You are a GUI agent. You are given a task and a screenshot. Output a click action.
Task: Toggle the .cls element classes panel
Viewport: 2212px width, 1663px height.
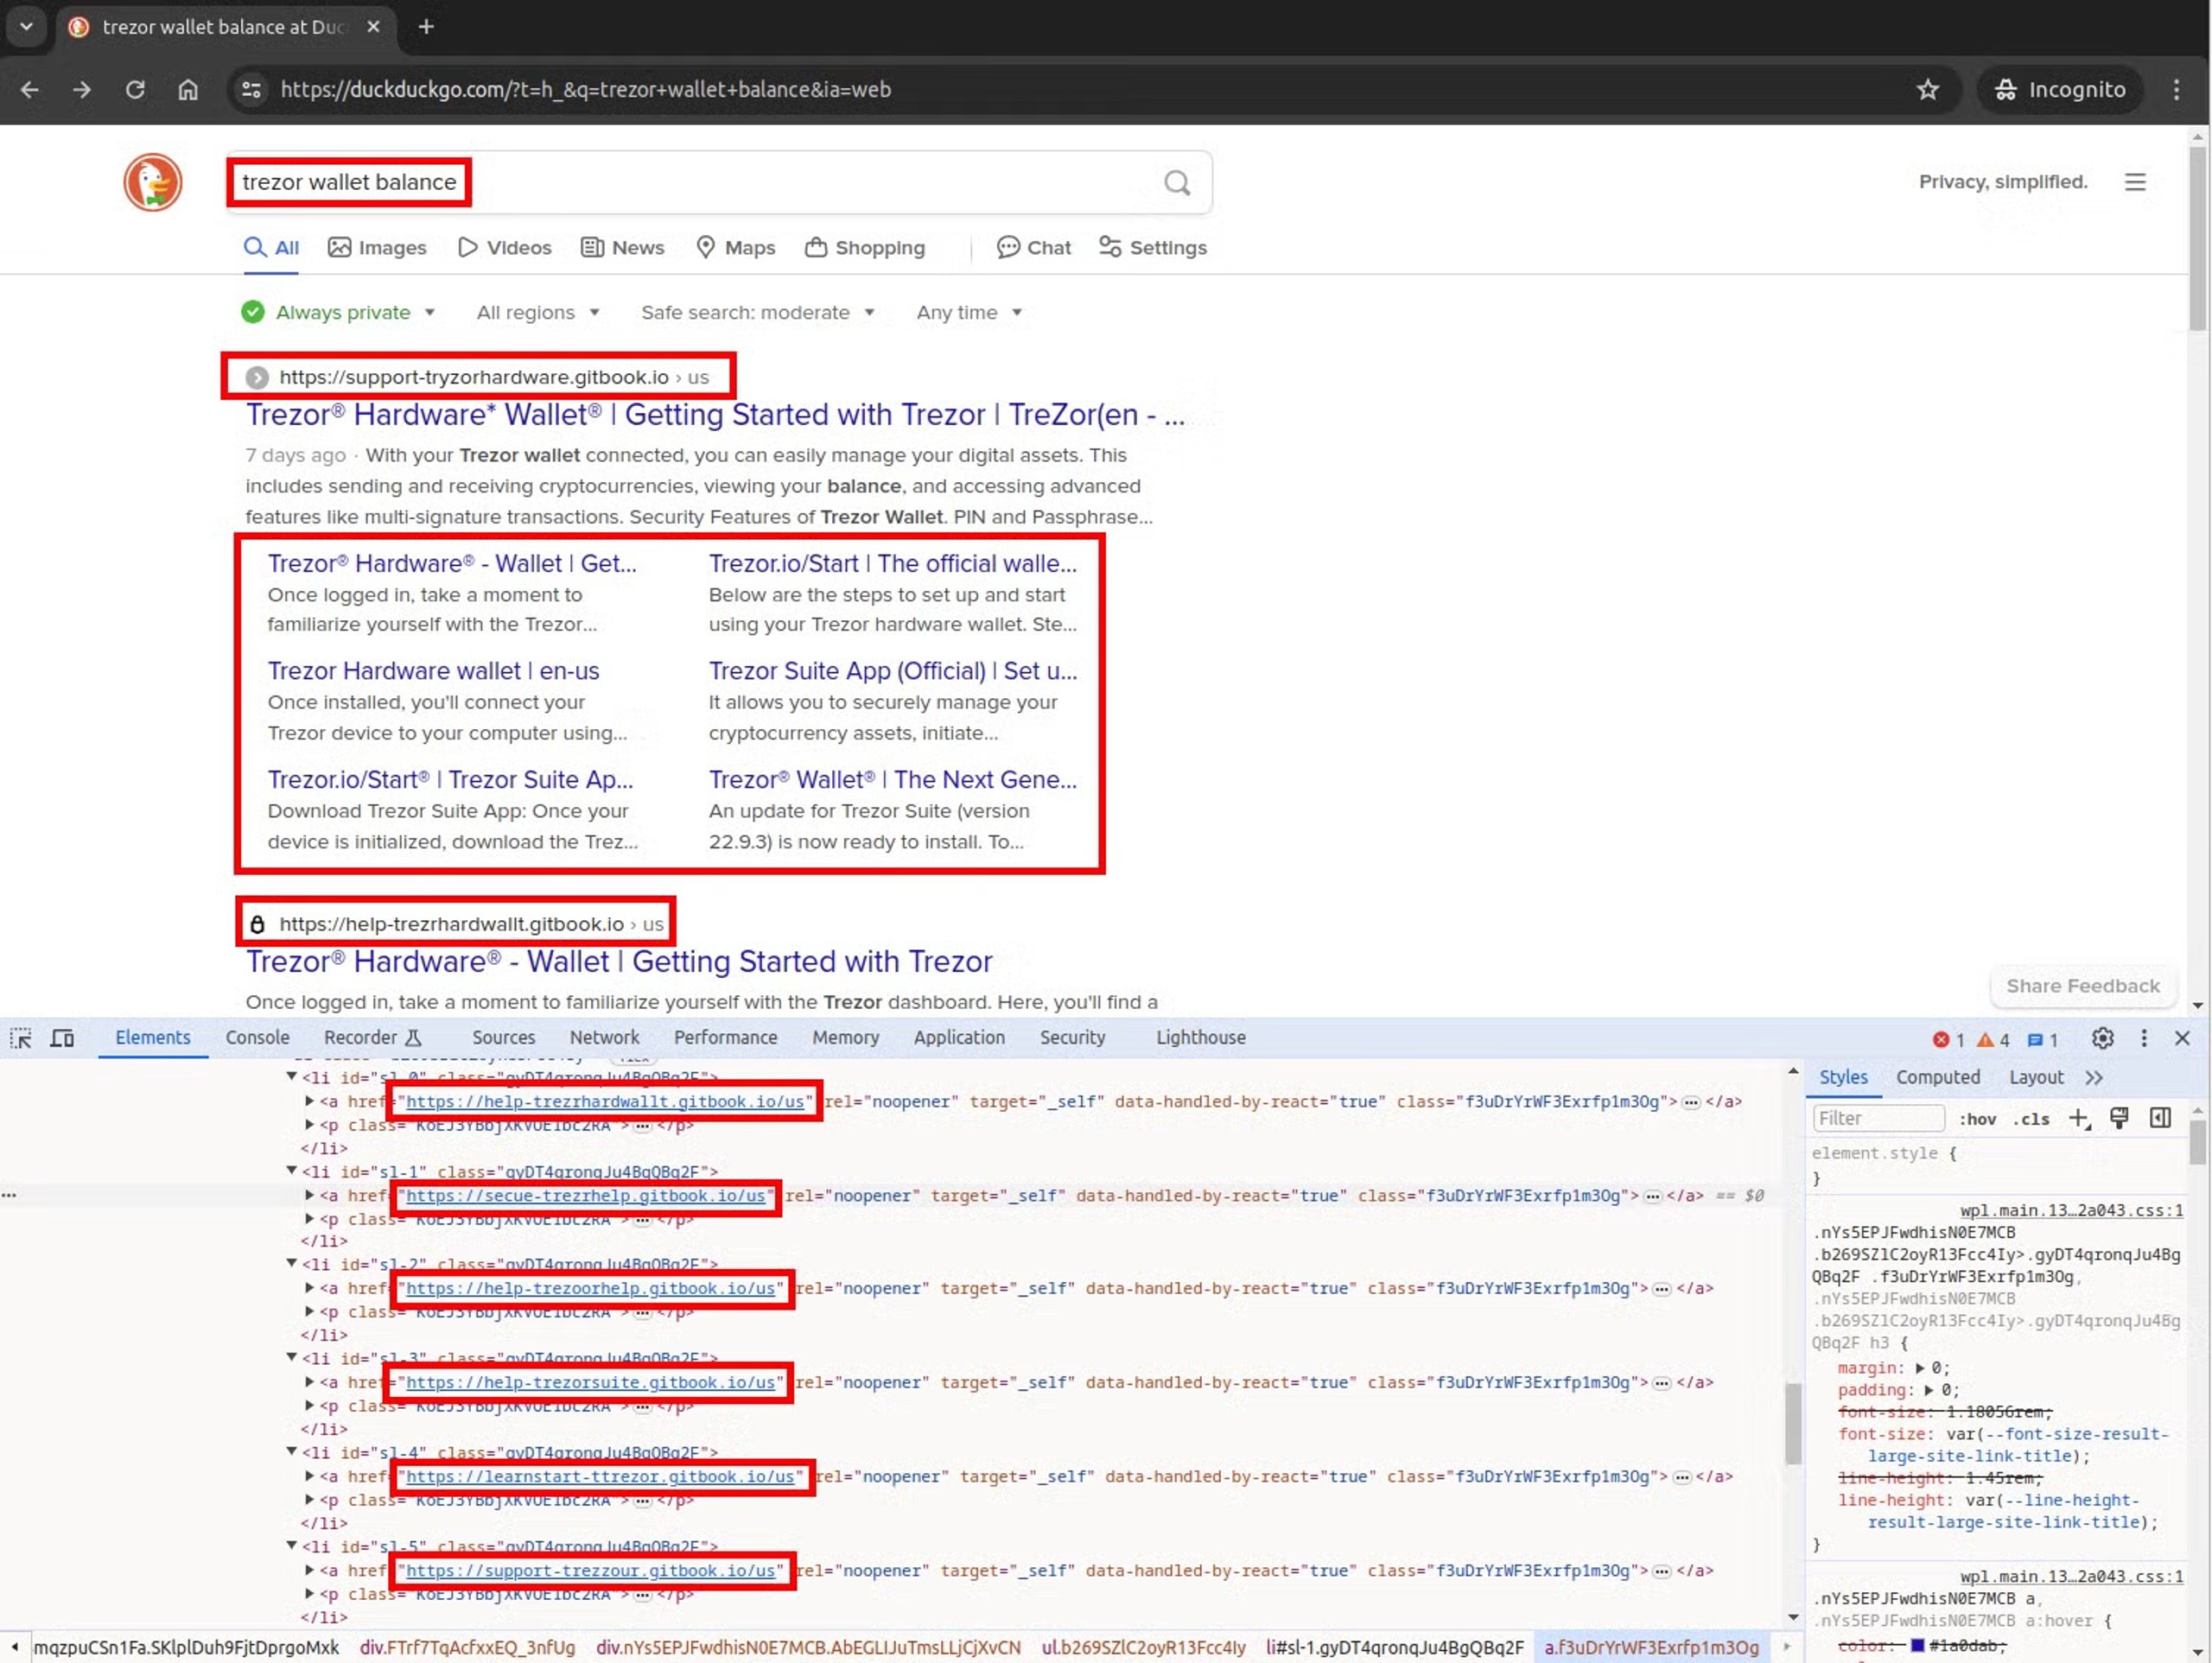(2030, 1119)
